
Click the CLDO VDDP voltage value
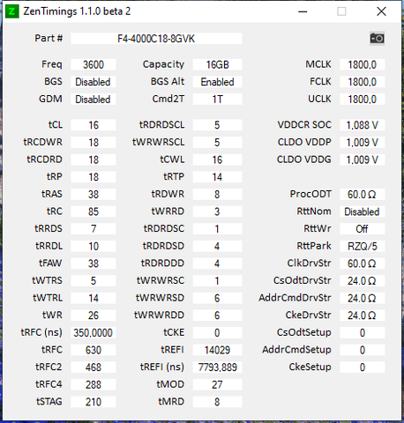pyautogui.click(x=363, y=143)
